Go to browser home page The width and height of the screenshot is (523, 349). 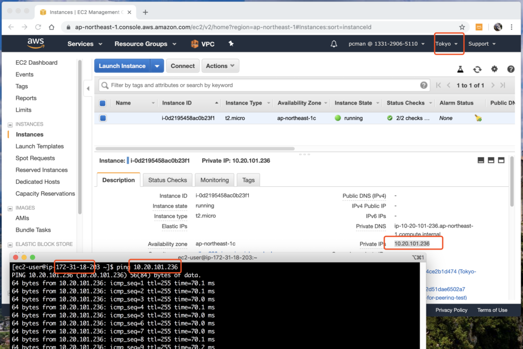coord(52,27)
